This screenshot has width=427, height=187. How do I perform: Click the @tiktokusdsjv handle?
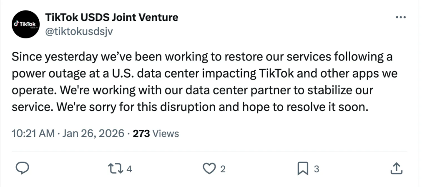pos(78,32)
